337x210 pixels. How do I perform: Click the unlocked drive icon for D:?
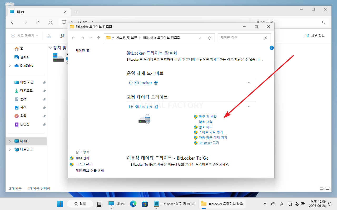pyautogui.click(x=144, y=119)
